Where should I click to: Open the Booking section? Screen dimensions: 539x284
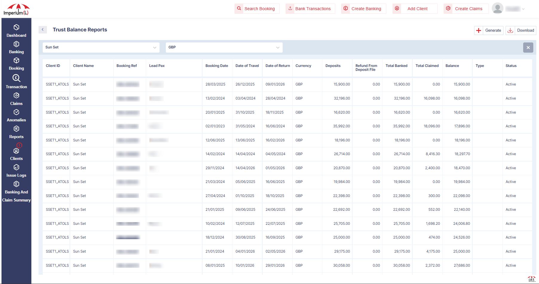click(x=16, y=64)
